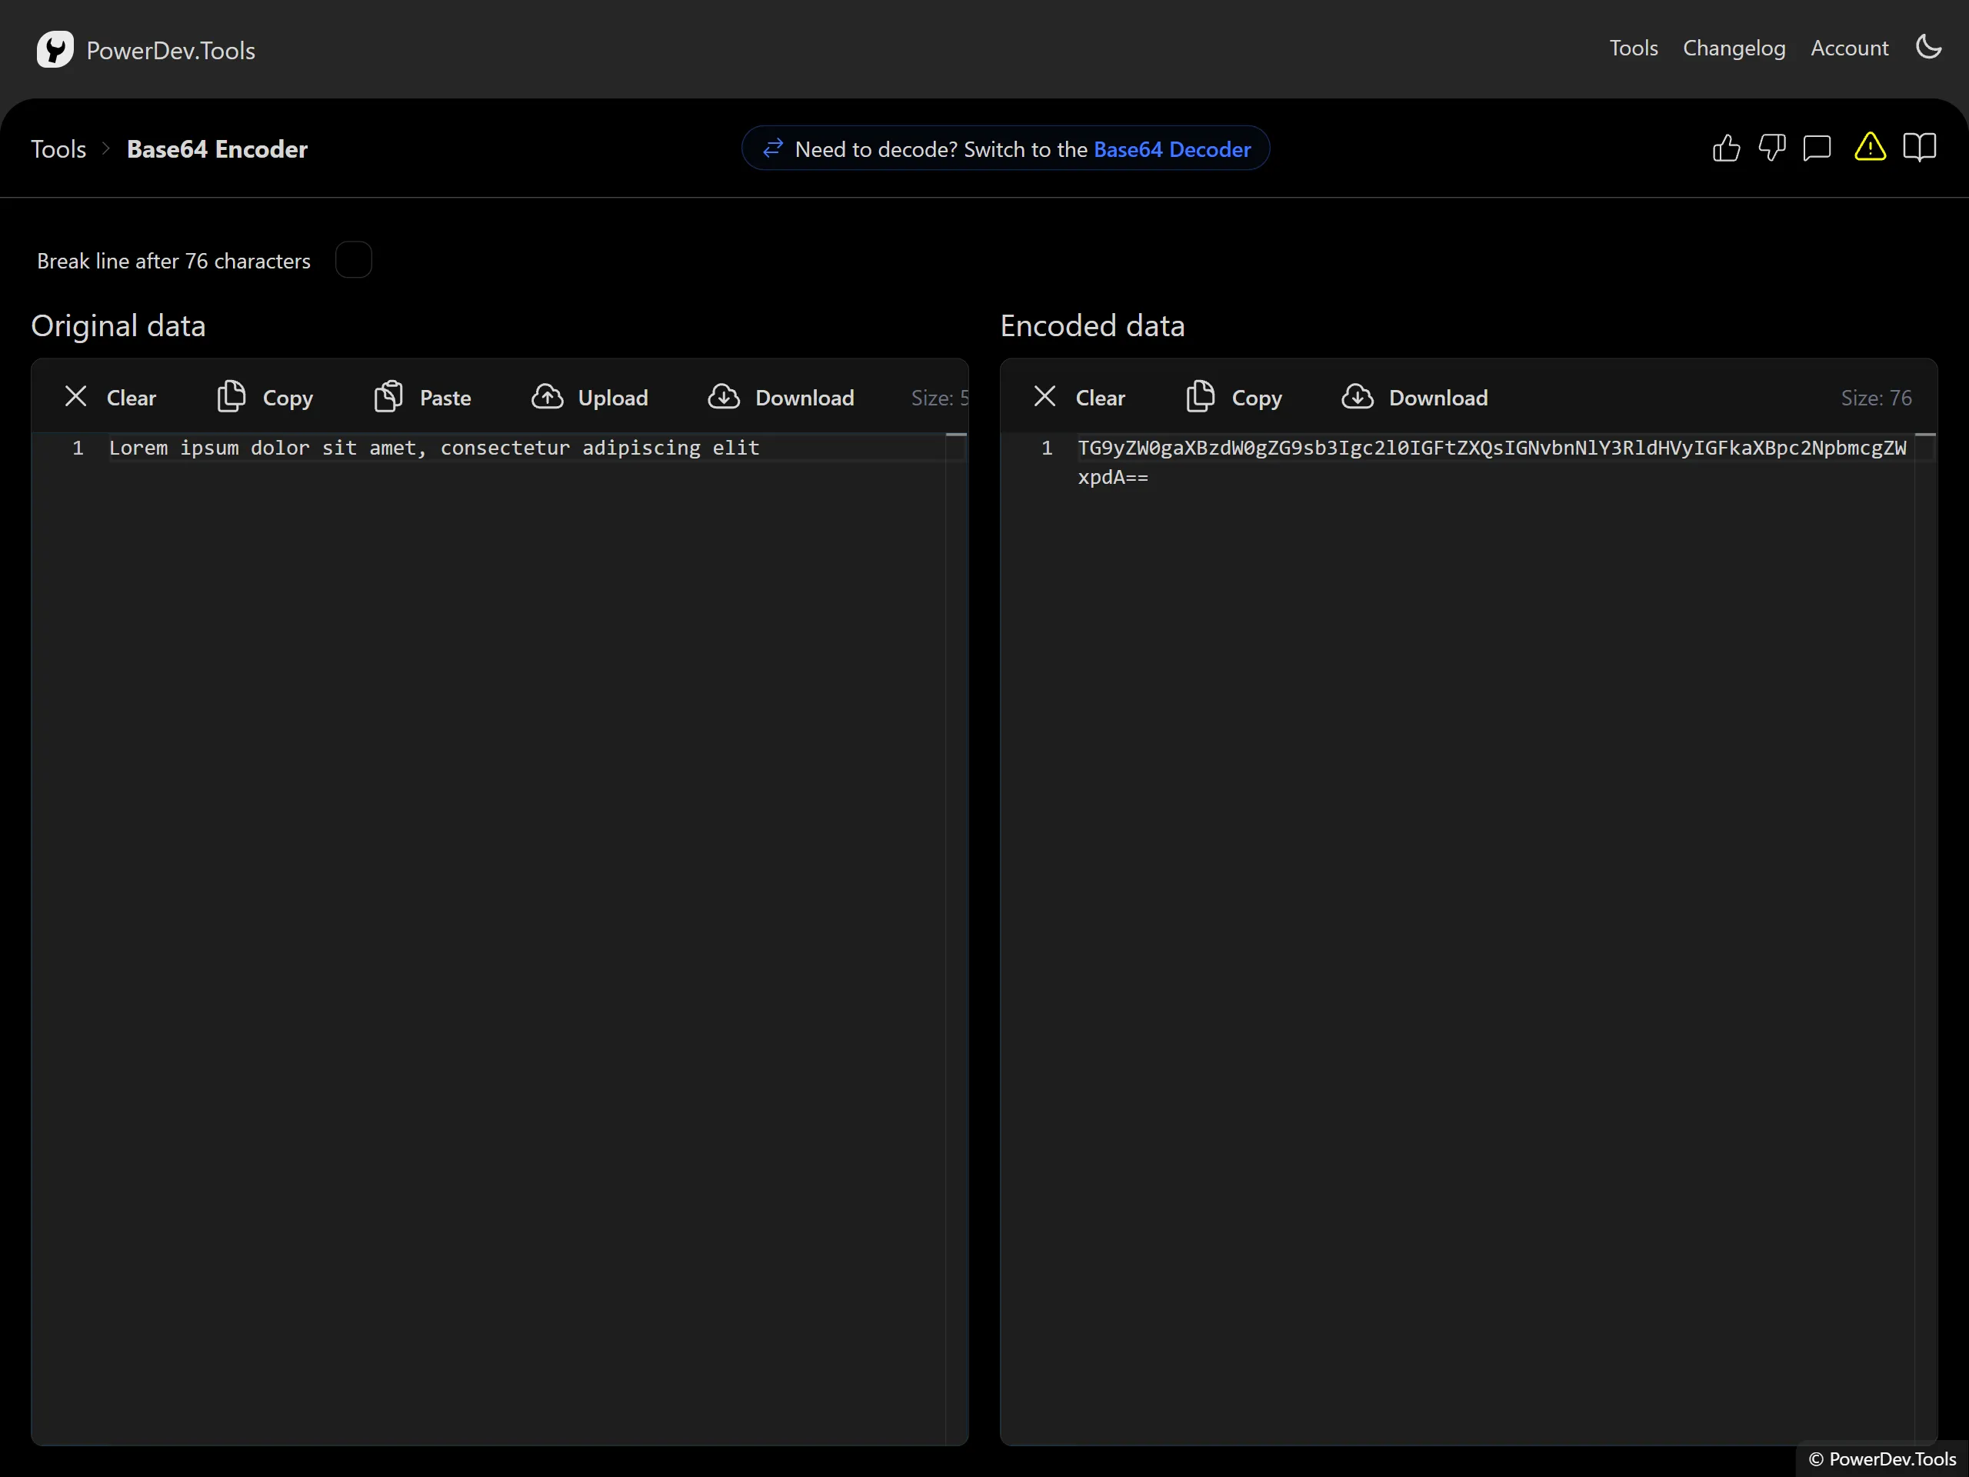
Task: Open the feedback comment icon
Action: point(1817,148)
